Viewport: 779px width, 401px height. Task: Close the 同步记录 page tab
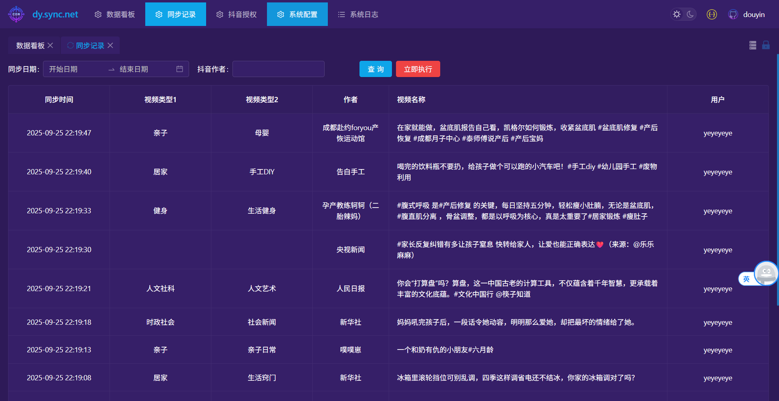tap(110, 45)
